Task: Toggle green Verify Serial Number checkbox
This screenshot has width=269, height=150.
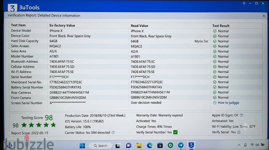Action: (175, 132)
